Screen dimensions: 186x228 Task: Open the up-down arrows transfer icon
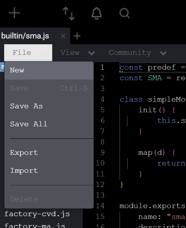69,13
